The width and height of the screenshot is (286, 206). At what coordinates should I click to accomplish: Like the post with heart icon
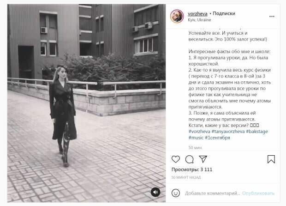(176, 159)
